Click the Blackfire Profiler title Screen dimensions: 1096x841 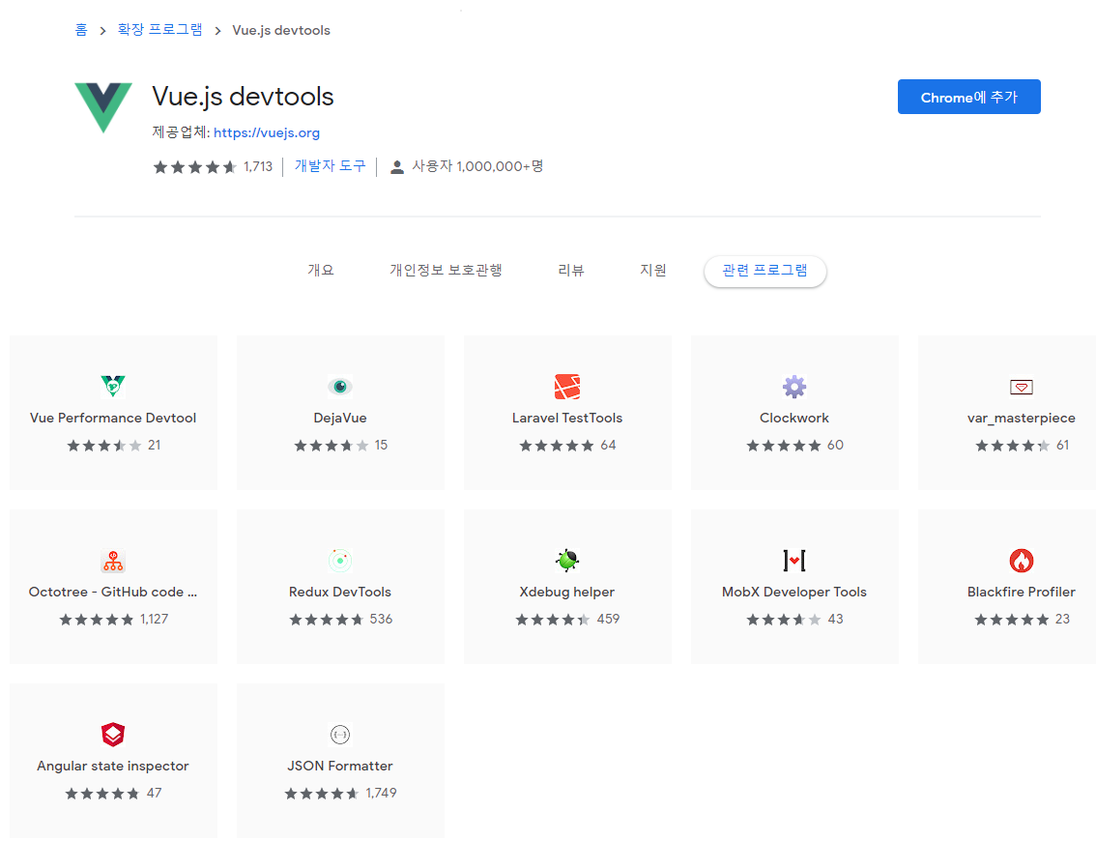coord(1022,593)
